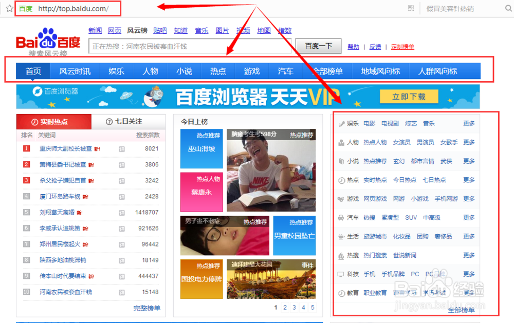Open detail icon for 重庆师大副校长被查
Screen dimensions: 514x323
[122, 149]
